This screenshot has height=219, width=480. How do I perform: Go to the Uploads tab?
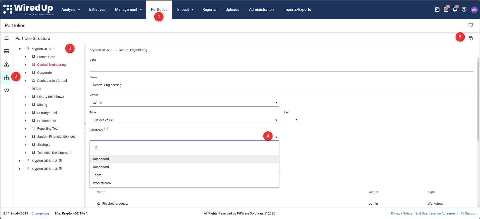coord(232,10)
